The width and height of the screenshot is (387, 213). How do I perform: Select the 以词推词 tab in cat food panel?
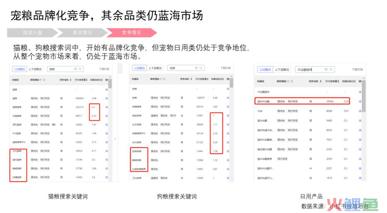click(19, 69)
